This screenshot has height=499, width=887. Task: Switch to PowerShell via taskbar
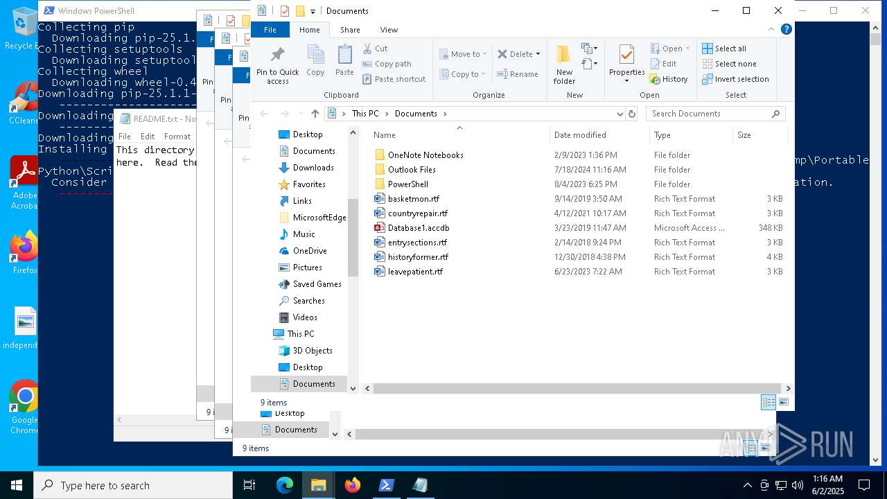387,485
